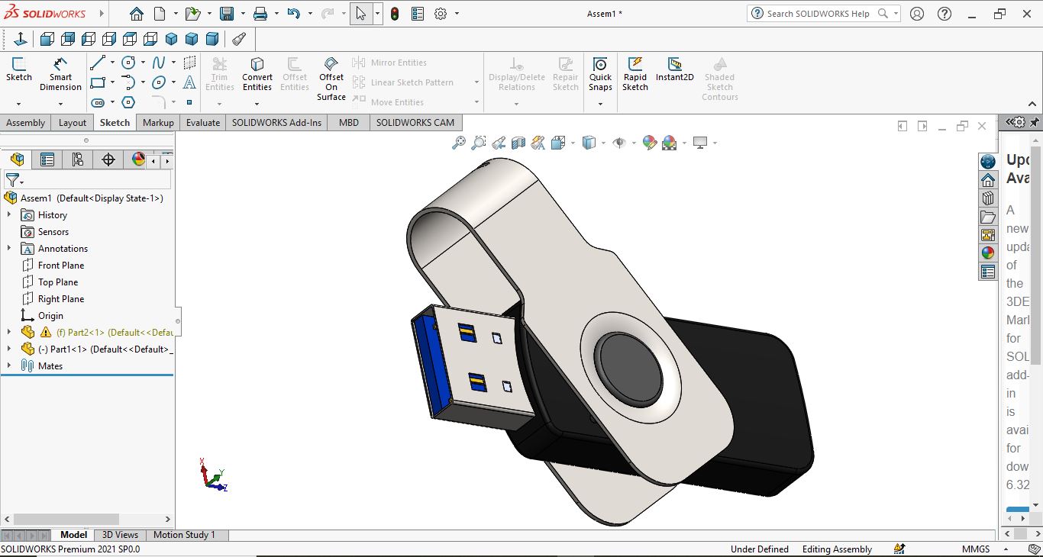The height and width of the screenshot is (557, 1043).
Task: Select the Circle sketch tool
Action: pos(128,63)
